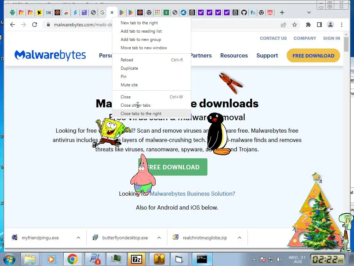Bookmark this page with the star
Screen dimensions: 354x266
[x=295, y=25]
